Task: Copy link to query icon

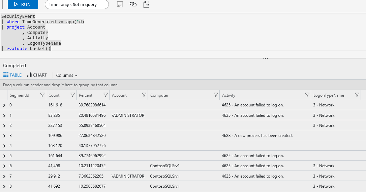Action: click(133, 4)
